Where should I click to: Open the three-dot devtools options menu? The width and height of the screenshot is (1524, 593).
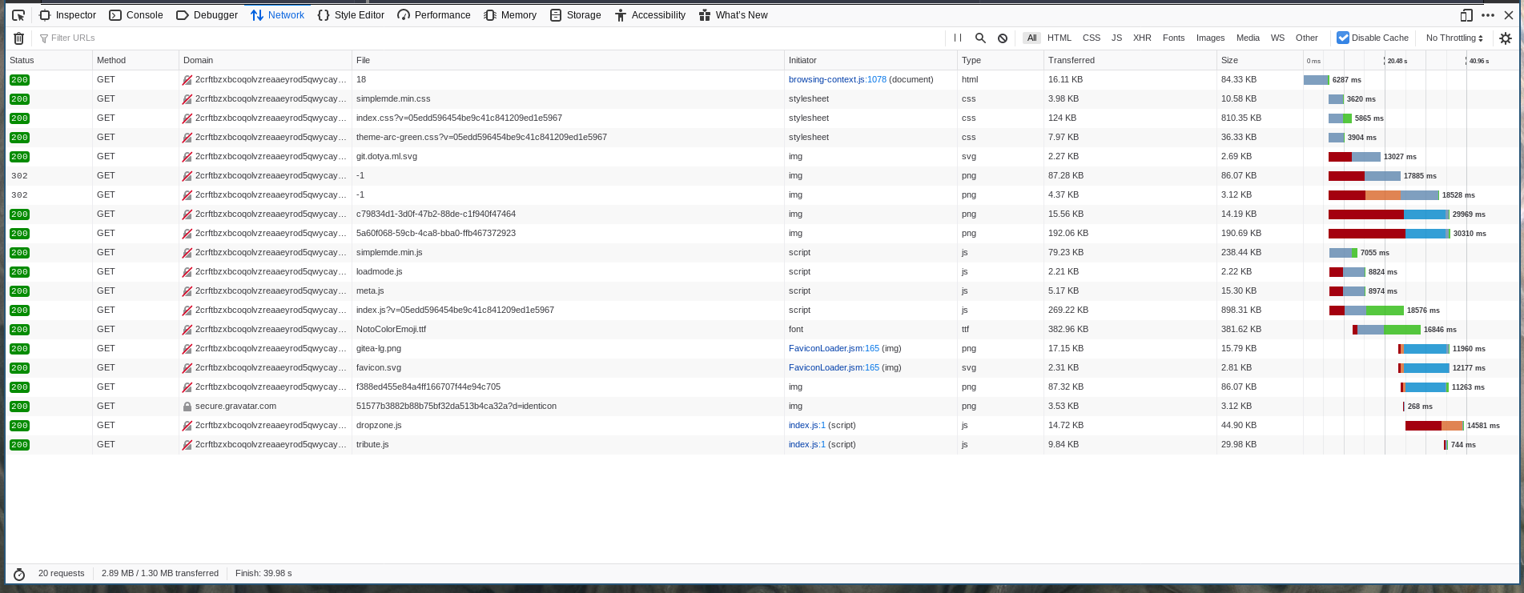1488,15
